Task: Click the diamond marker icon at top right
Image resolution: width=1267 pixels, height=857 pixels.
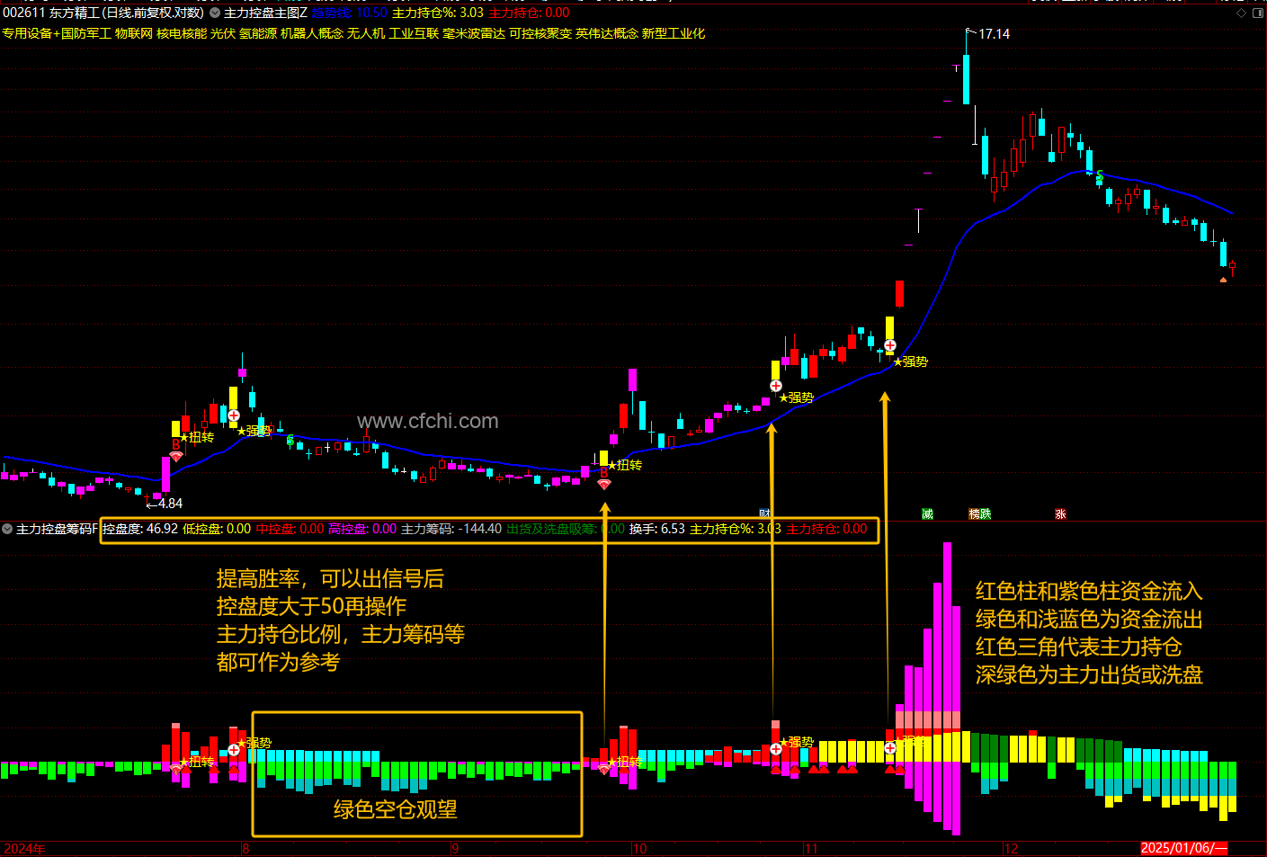Action: [1242, 13]
